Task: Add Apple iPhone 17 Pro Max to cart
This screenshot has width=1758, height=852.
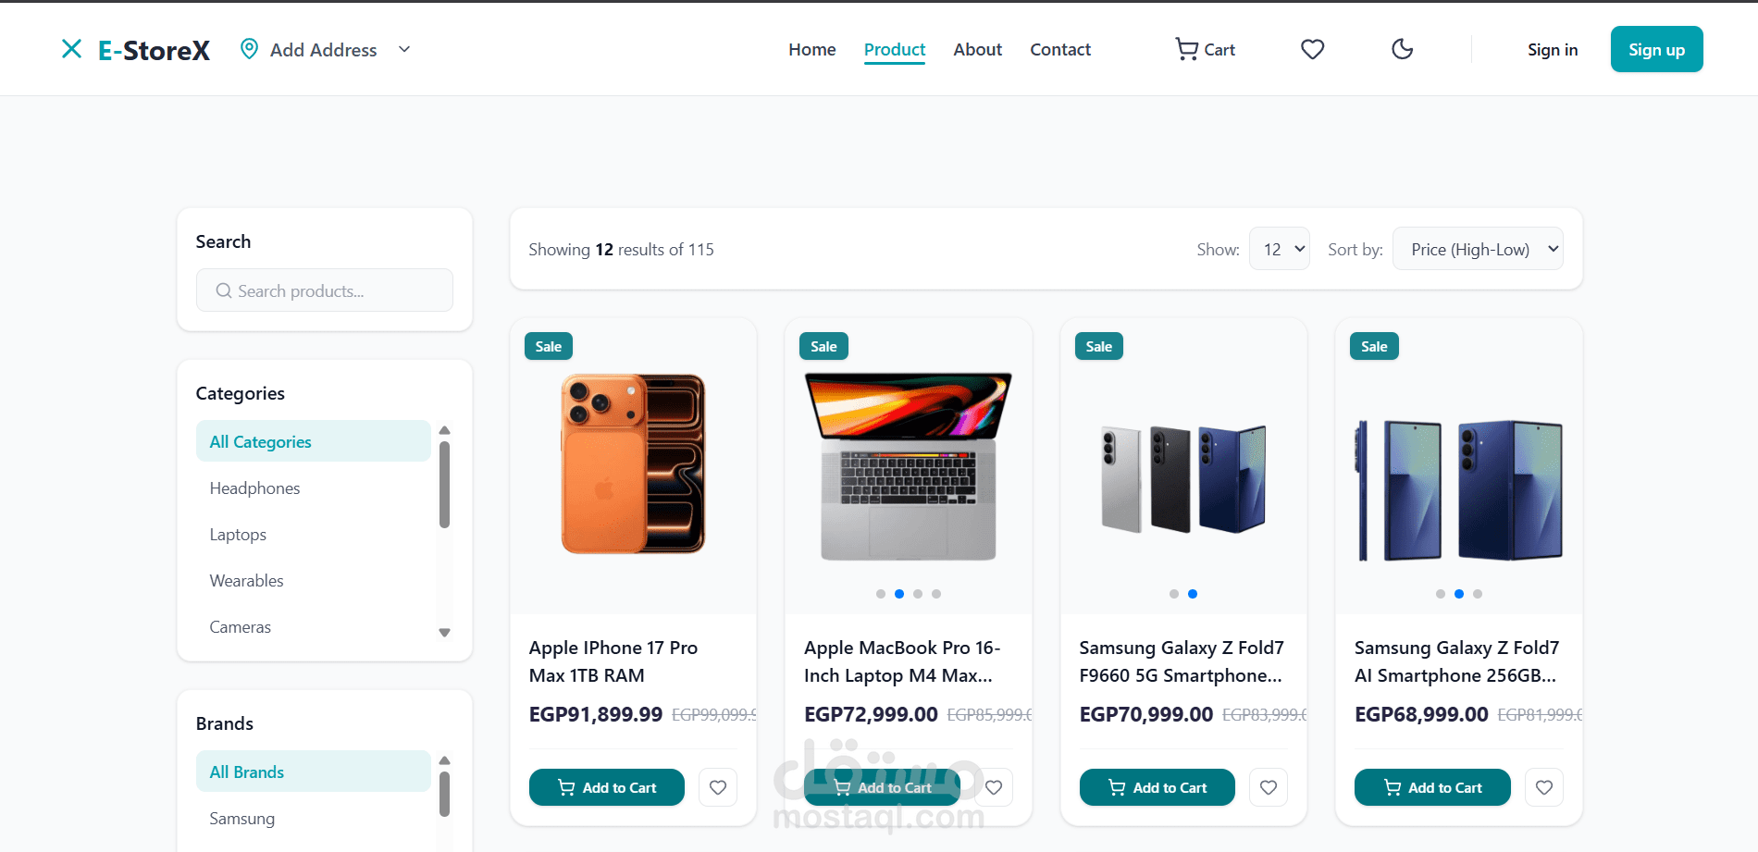Action: coord(607,787)
